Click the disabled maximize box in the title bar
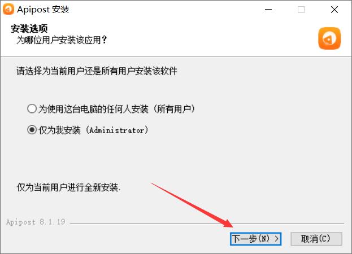This screenshot has height=254, width=352. [301, 10]
